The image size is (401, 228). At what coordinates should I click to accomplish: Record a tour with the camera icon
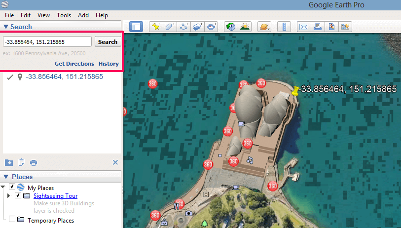click(211, 27)
